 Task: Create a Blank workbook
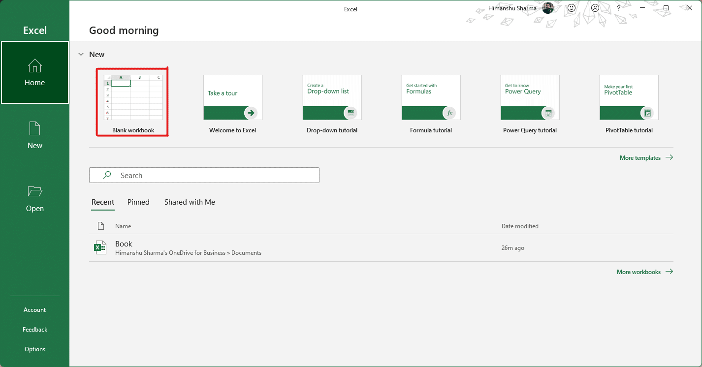coord(133,103)
